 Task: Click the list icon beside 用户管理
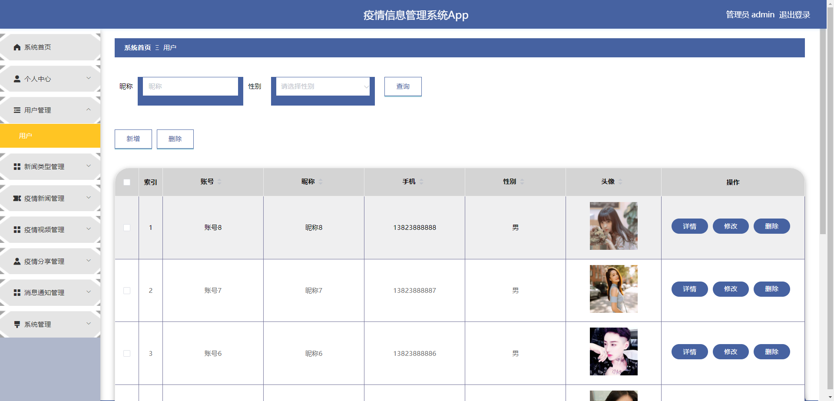(17, 110)
